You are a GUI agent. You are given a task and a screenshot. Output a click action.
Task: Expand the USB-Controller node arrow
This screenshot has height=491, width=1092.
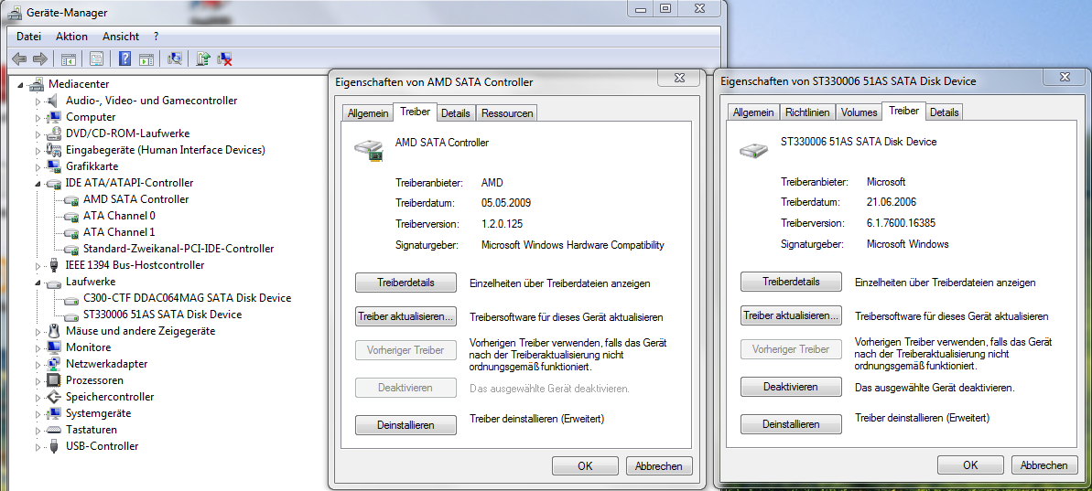click(x=38, y=446)
